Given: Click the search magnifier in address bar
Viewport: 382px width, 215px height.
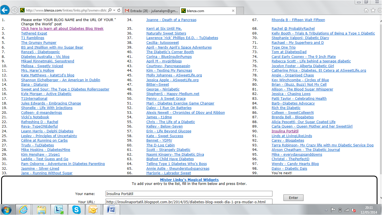Looking at the screenshot, I should tap(110, 10).
